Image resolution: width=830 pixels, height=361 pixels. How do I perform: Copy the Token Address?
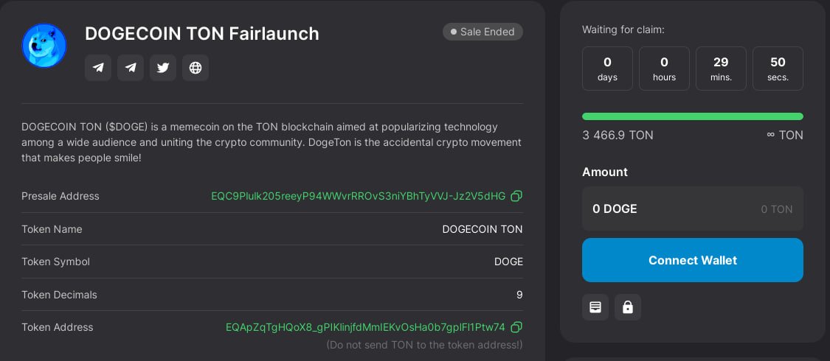pos(516,327)
